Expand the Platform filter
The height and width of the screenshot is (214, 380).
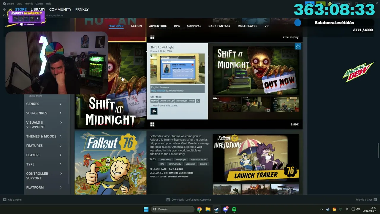click(x=44, y=188)
